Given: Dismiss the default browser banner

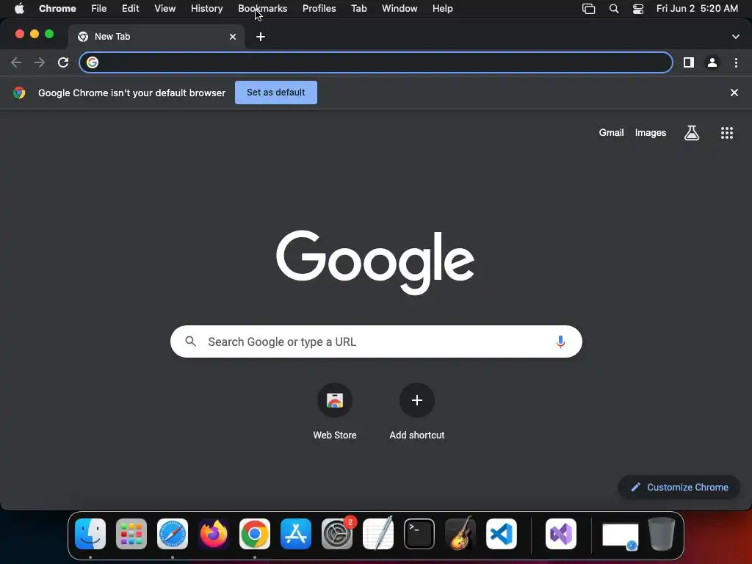Looking at the screenshot, I should (x=734, y=93).
